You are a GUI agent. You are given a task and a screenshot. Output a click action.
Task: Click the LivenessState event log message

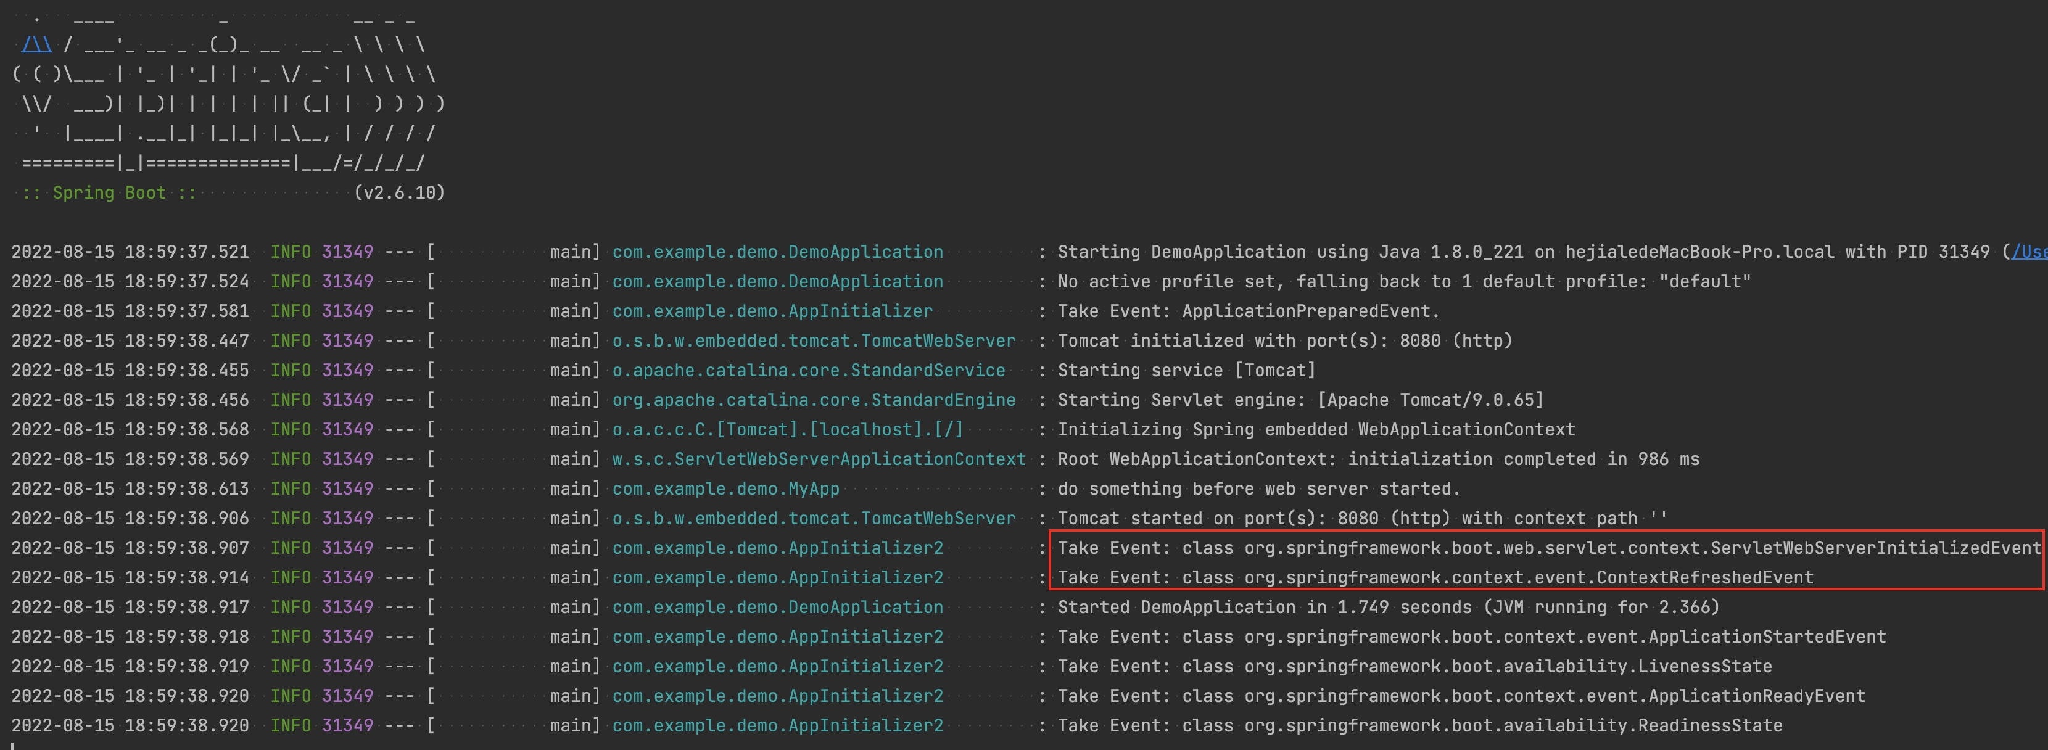pos(1414,667)
